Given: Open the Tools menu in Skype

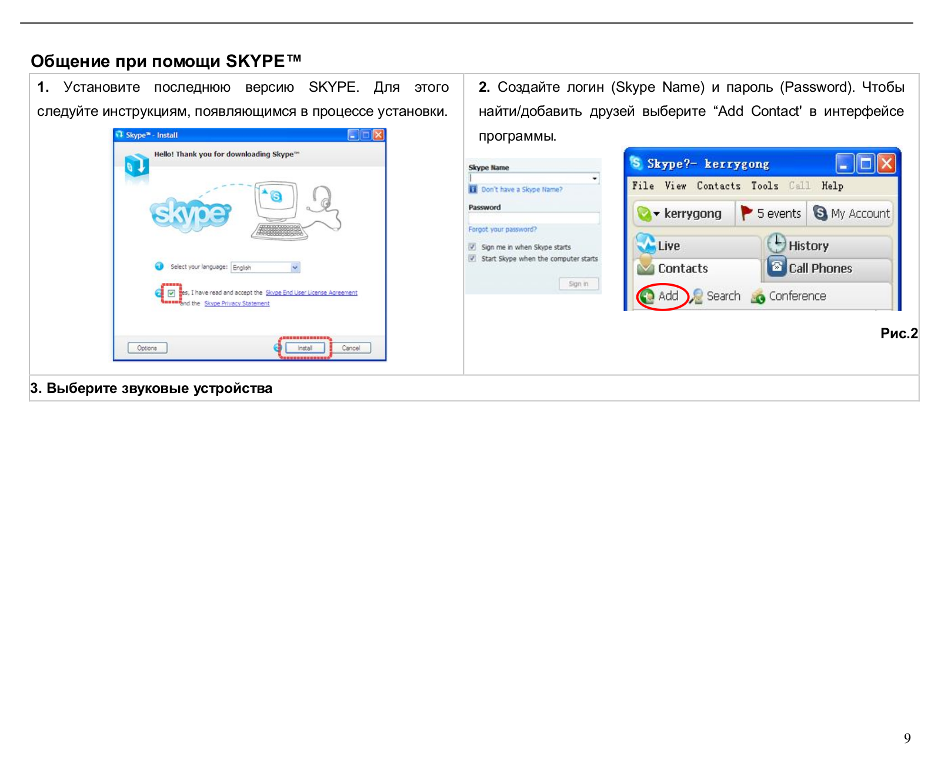Looking at the screenshot, I should pyautogui.click(x=765, y=186).
